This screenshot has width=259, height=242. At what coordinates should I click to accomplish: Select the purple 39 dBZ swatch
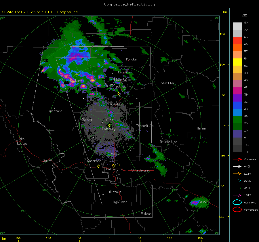[237, 98]
